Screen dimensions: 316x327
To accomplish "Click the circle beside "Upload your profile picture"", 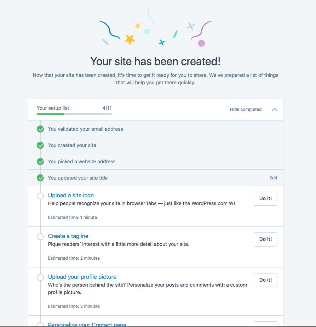I will pos(40,277).
